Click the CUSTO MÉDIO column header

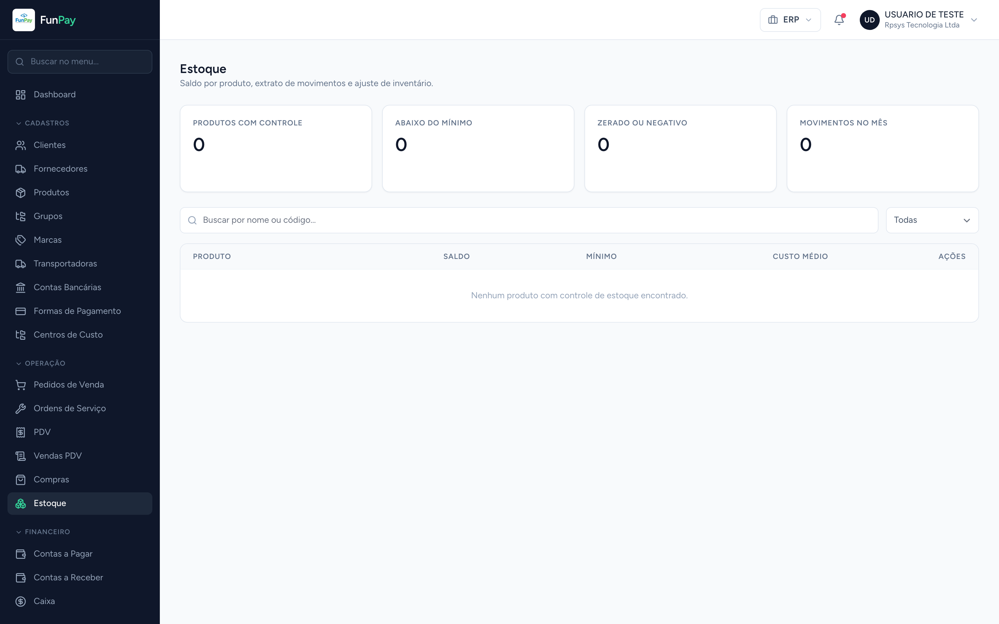[x=800, y=257]
